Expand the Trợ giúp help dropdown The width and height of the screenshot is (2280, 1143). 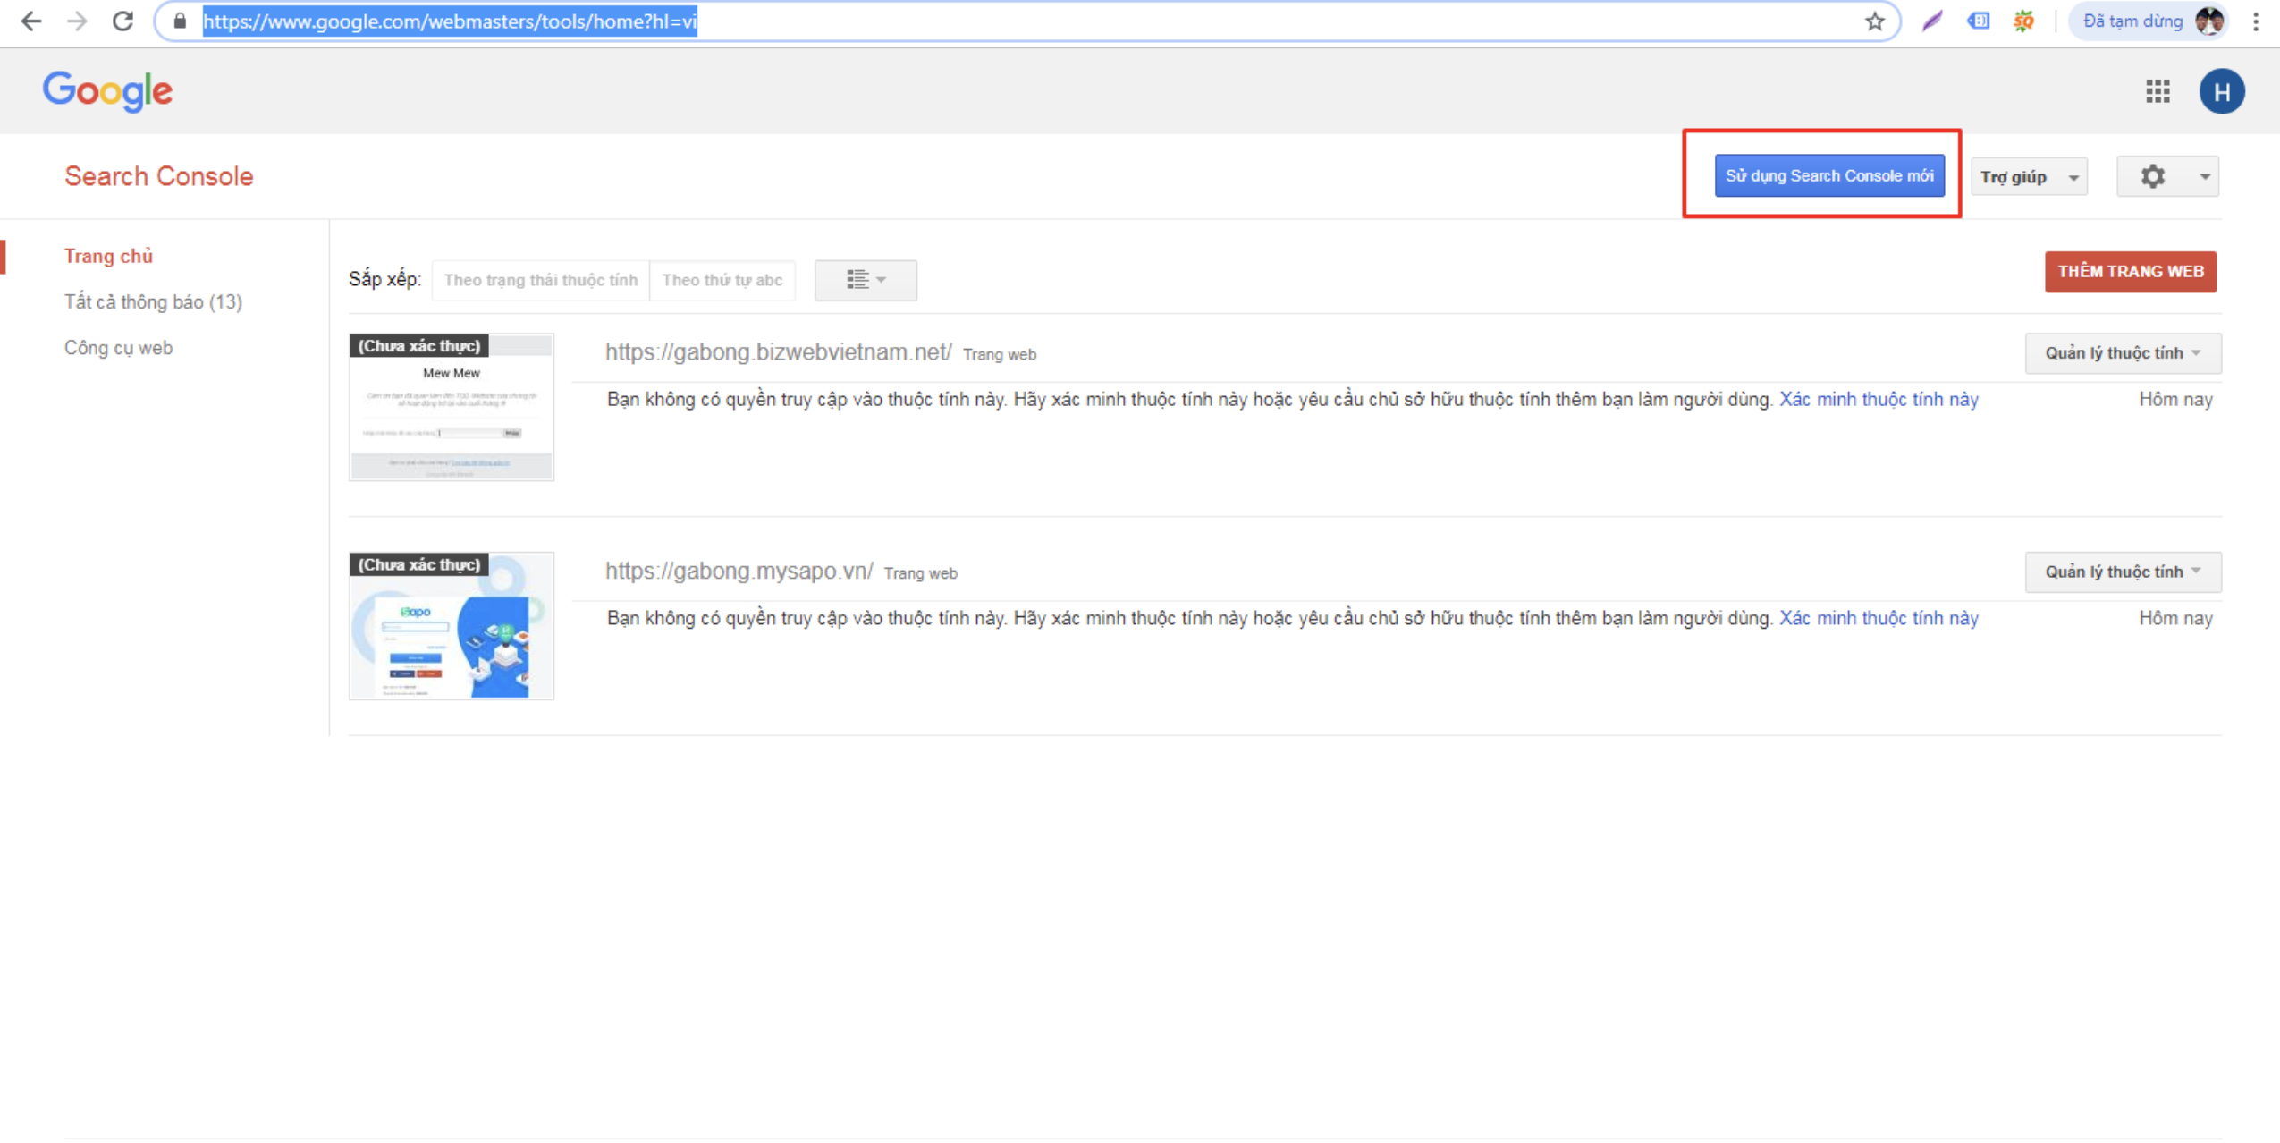(2027, 177)
